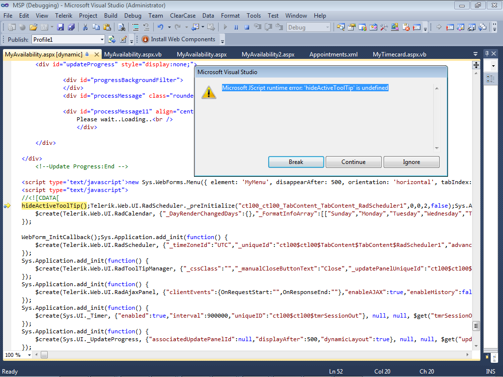Click the Install Web Components button
The width and height of the screenshot is (503, 377).
(x=178, y=39)
